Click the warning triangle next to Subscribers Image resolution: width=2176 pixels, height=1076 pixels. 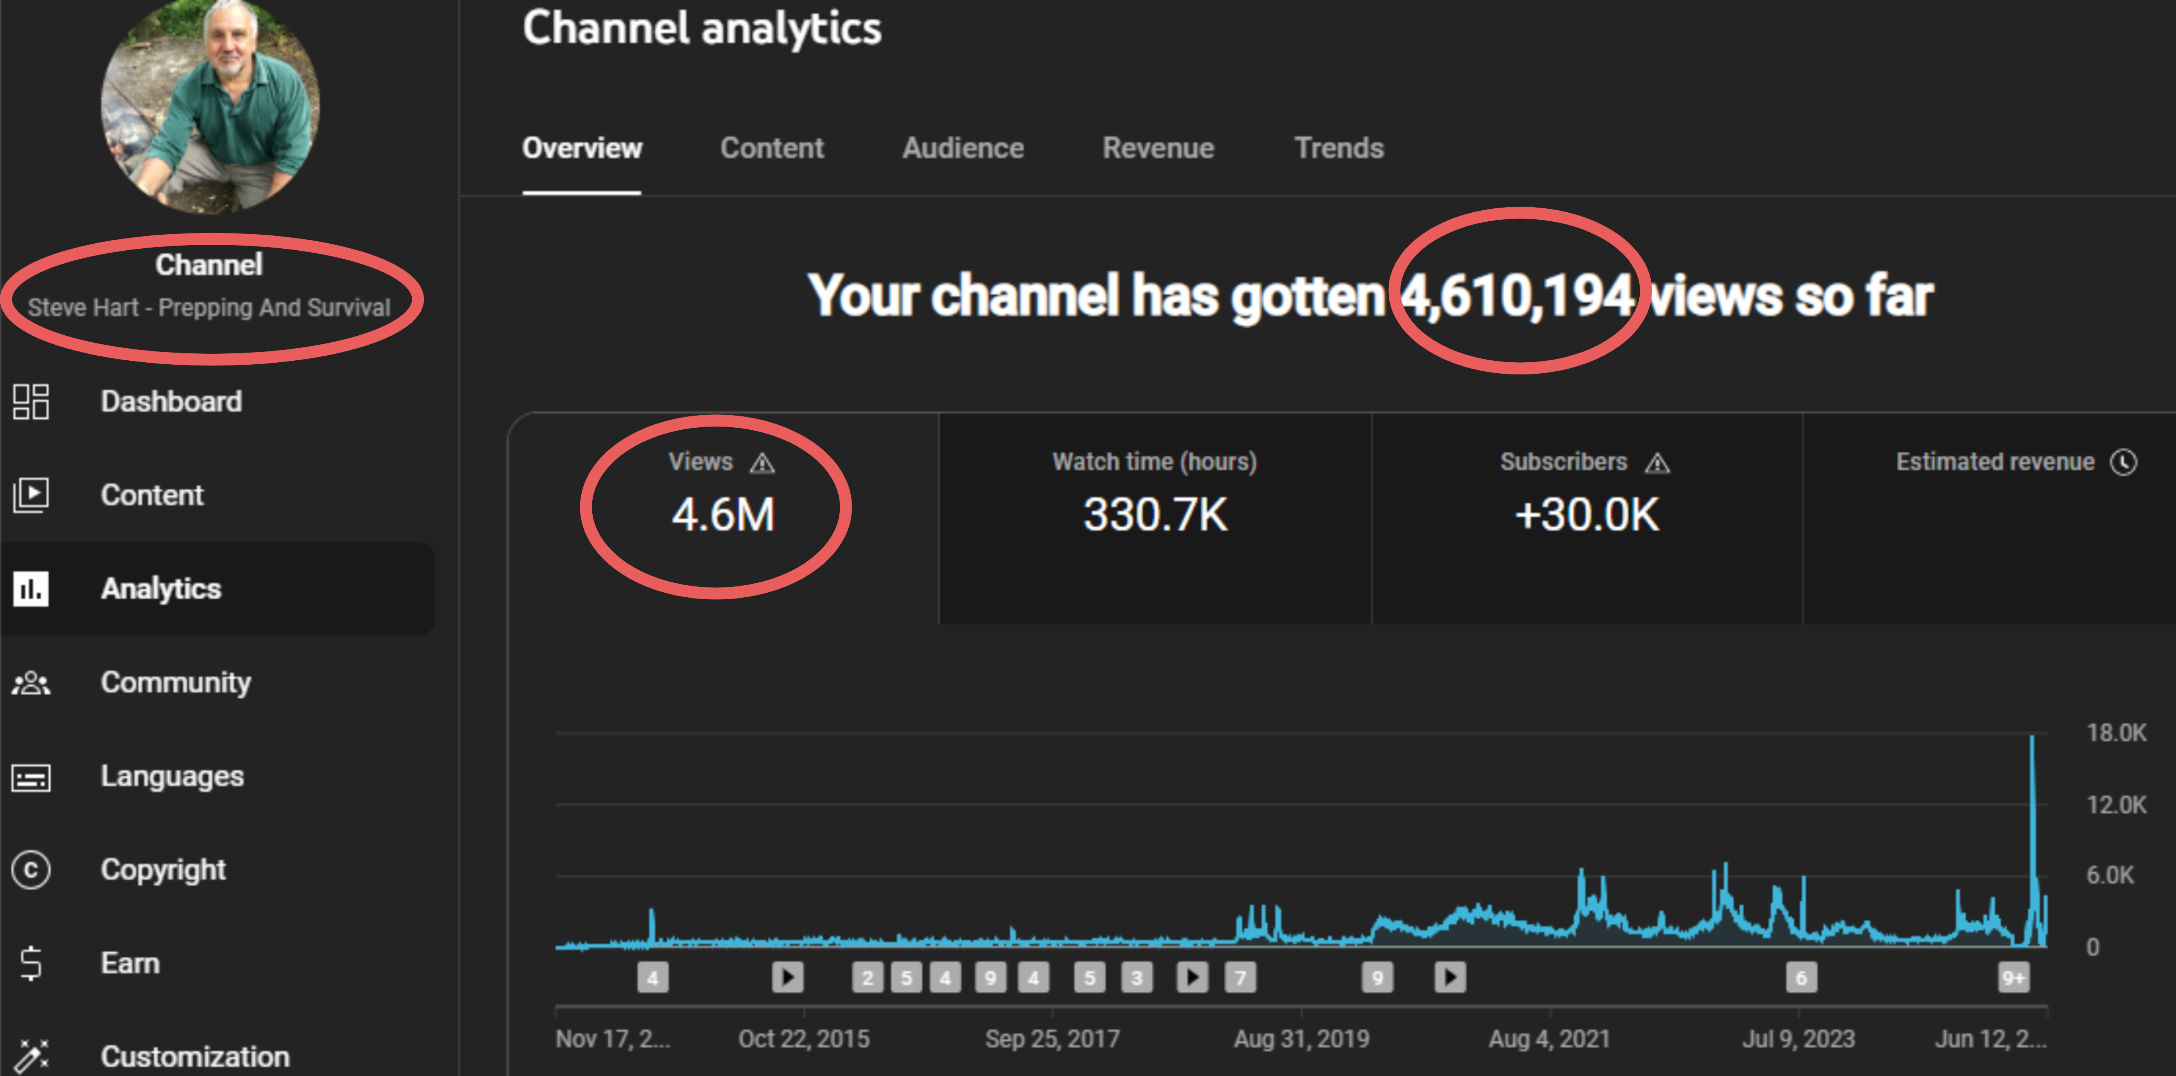[1657, 463]
